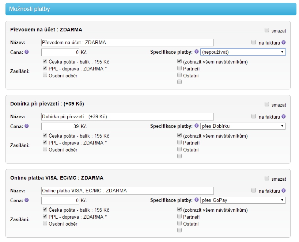Click the Možnosti platby header bar
The height and width of the screenshot is (242, 299).
(151, 9)
